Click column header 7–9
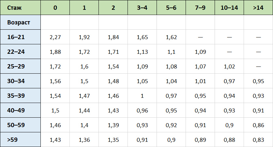273x147 pixels. coord(200,7)
